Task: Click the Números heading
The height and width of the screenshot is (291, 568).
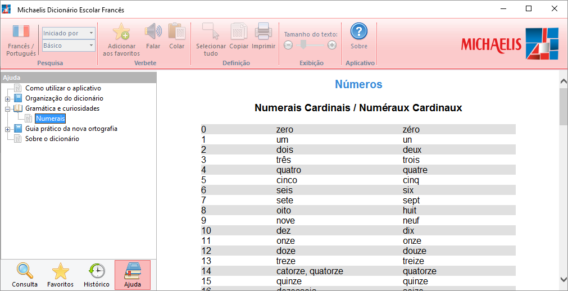Action: (358, 84)
